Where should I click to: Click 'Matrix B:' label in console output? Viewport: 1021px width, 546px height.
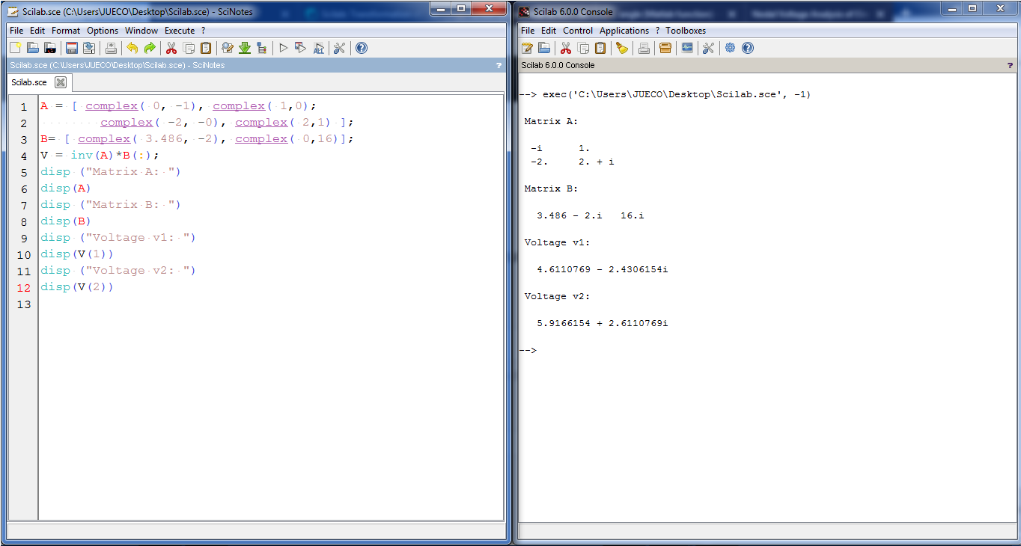tap(551, 188)
